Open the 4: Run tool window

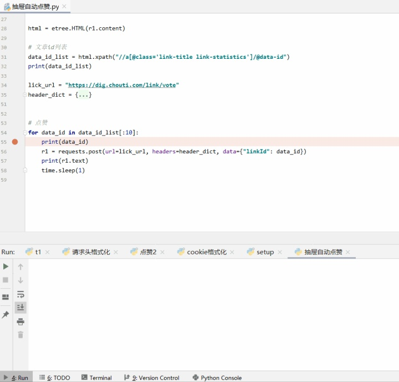coord(16,378)
